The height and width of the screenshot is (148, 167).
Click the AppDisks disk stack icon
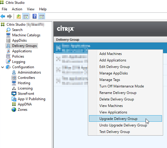(x=8, y=40)
